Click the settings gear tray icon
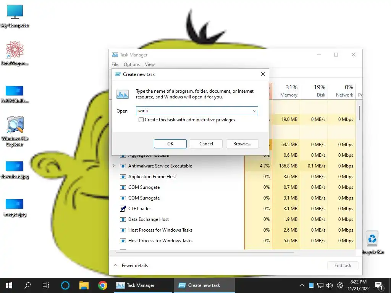Screen dimensions: 391x293 (340, 285)
